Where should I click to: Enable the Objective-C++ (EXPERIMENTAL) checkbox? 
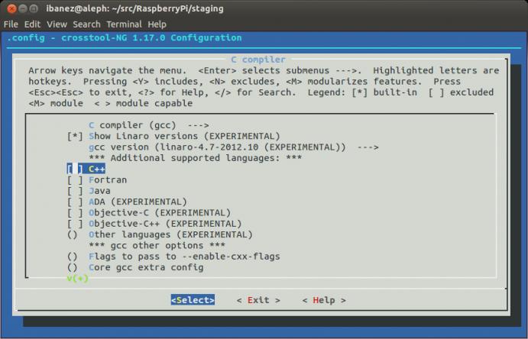pyautogui.click(x=75, y=224)
